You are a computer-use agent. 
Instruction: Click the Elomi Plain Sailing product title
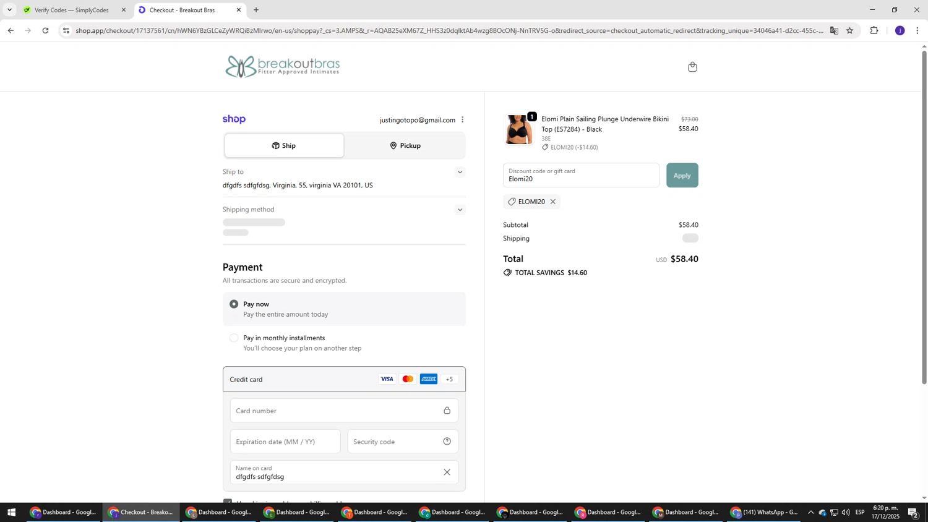(605, 124)
